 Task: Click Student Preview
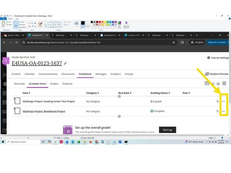pyautogui.click(x=217, y=74)
